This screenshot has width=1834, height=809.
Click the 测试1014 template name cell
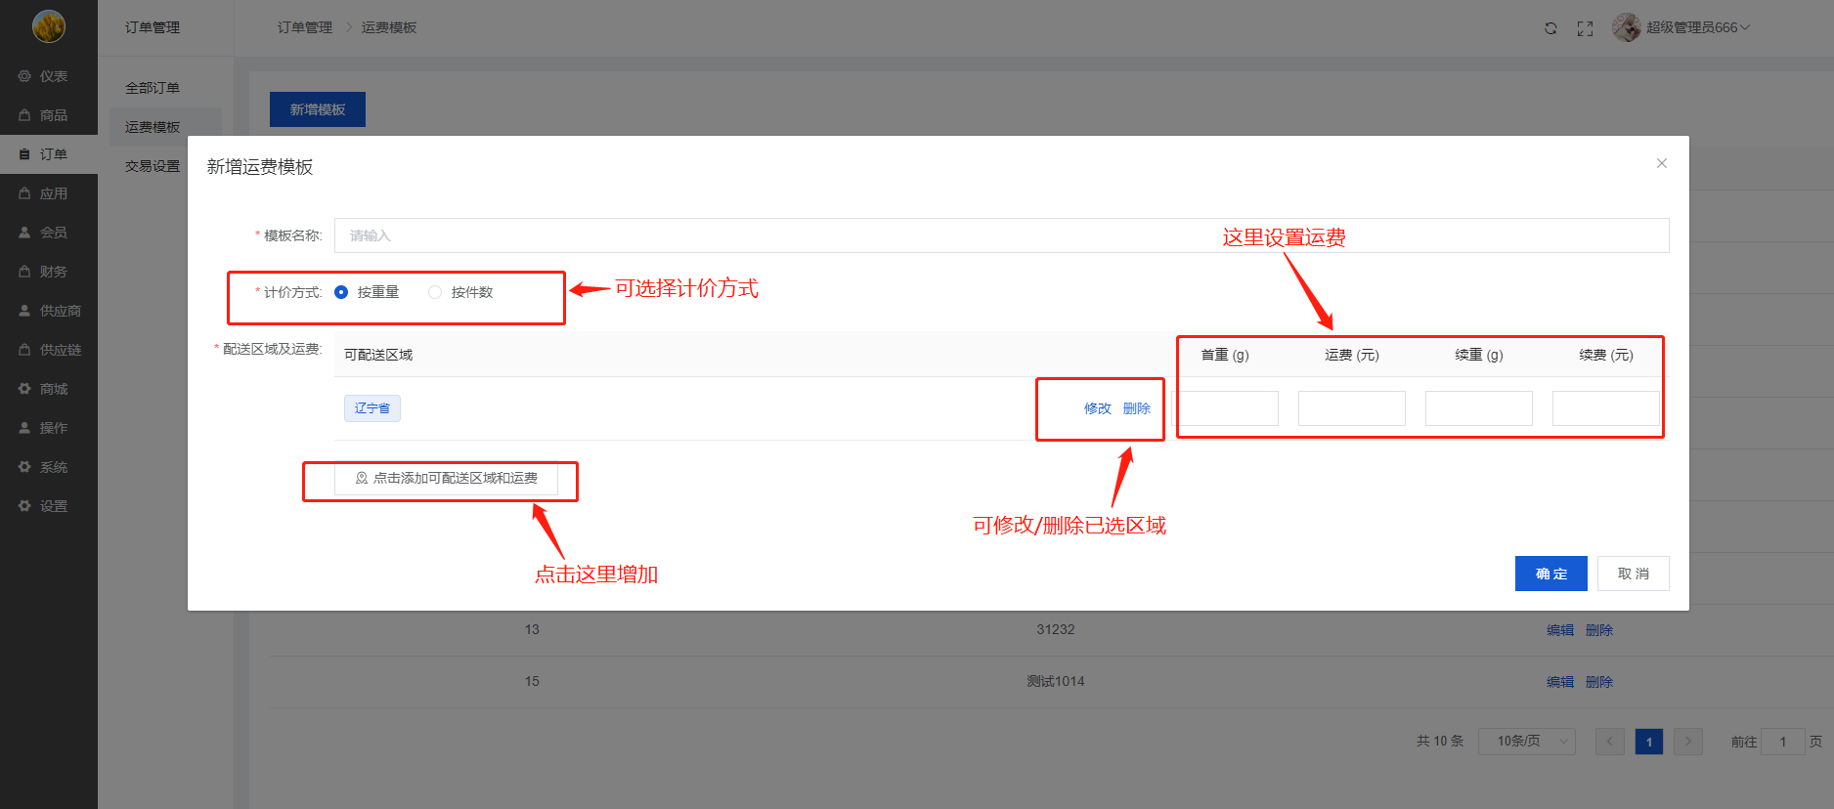coord(1056,681)
